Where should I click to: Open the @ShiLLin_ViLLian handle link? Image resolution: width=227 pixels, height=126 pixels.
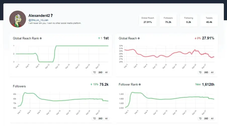click(x=38, y=20)
